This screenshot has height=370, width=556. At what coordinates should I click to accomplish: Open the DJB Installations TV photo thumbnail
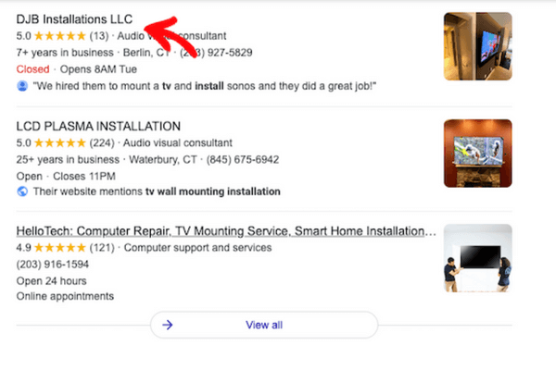tap(477, 46)
